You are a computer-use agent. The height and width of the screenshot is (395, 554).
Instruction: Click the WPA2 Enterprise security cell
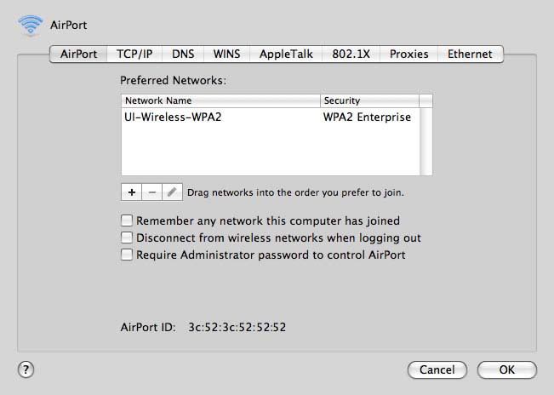pyautogui.click(x=367, y=117)
